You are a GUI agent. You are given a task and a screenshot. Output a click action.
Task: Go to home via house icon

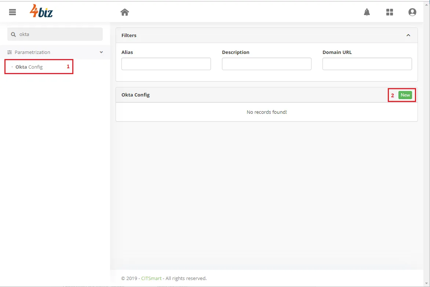pos(125,12)
